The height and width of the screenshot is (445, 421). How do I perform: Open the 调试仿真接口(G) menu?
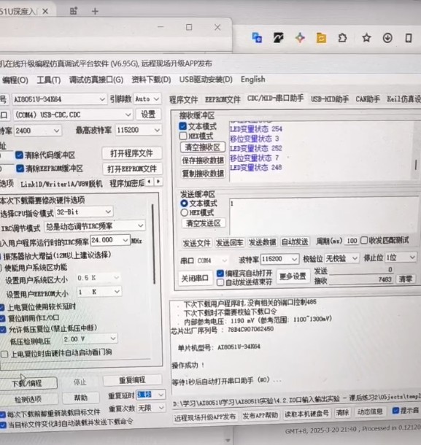pyautogui.click(x=96, y=80)
